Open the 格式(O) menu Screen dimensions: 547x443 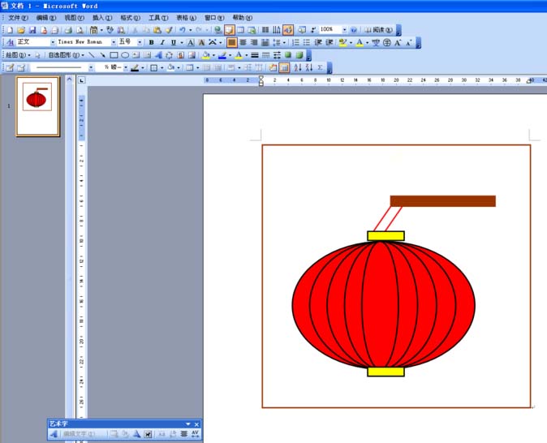[130, 17]
